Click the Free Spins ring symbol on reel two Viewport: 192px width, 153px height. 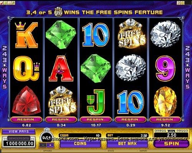(62, 101)
